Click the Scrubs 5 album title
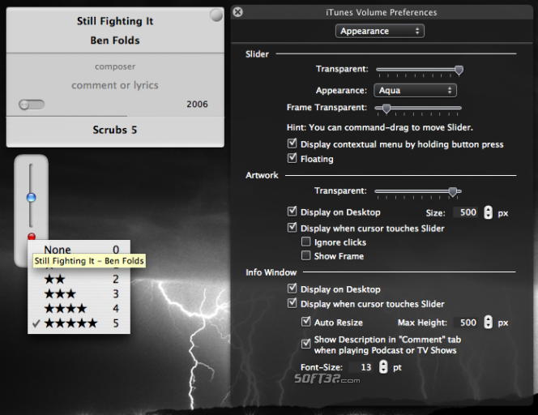Viewport: 538px width, 415px height. point(115,130)
